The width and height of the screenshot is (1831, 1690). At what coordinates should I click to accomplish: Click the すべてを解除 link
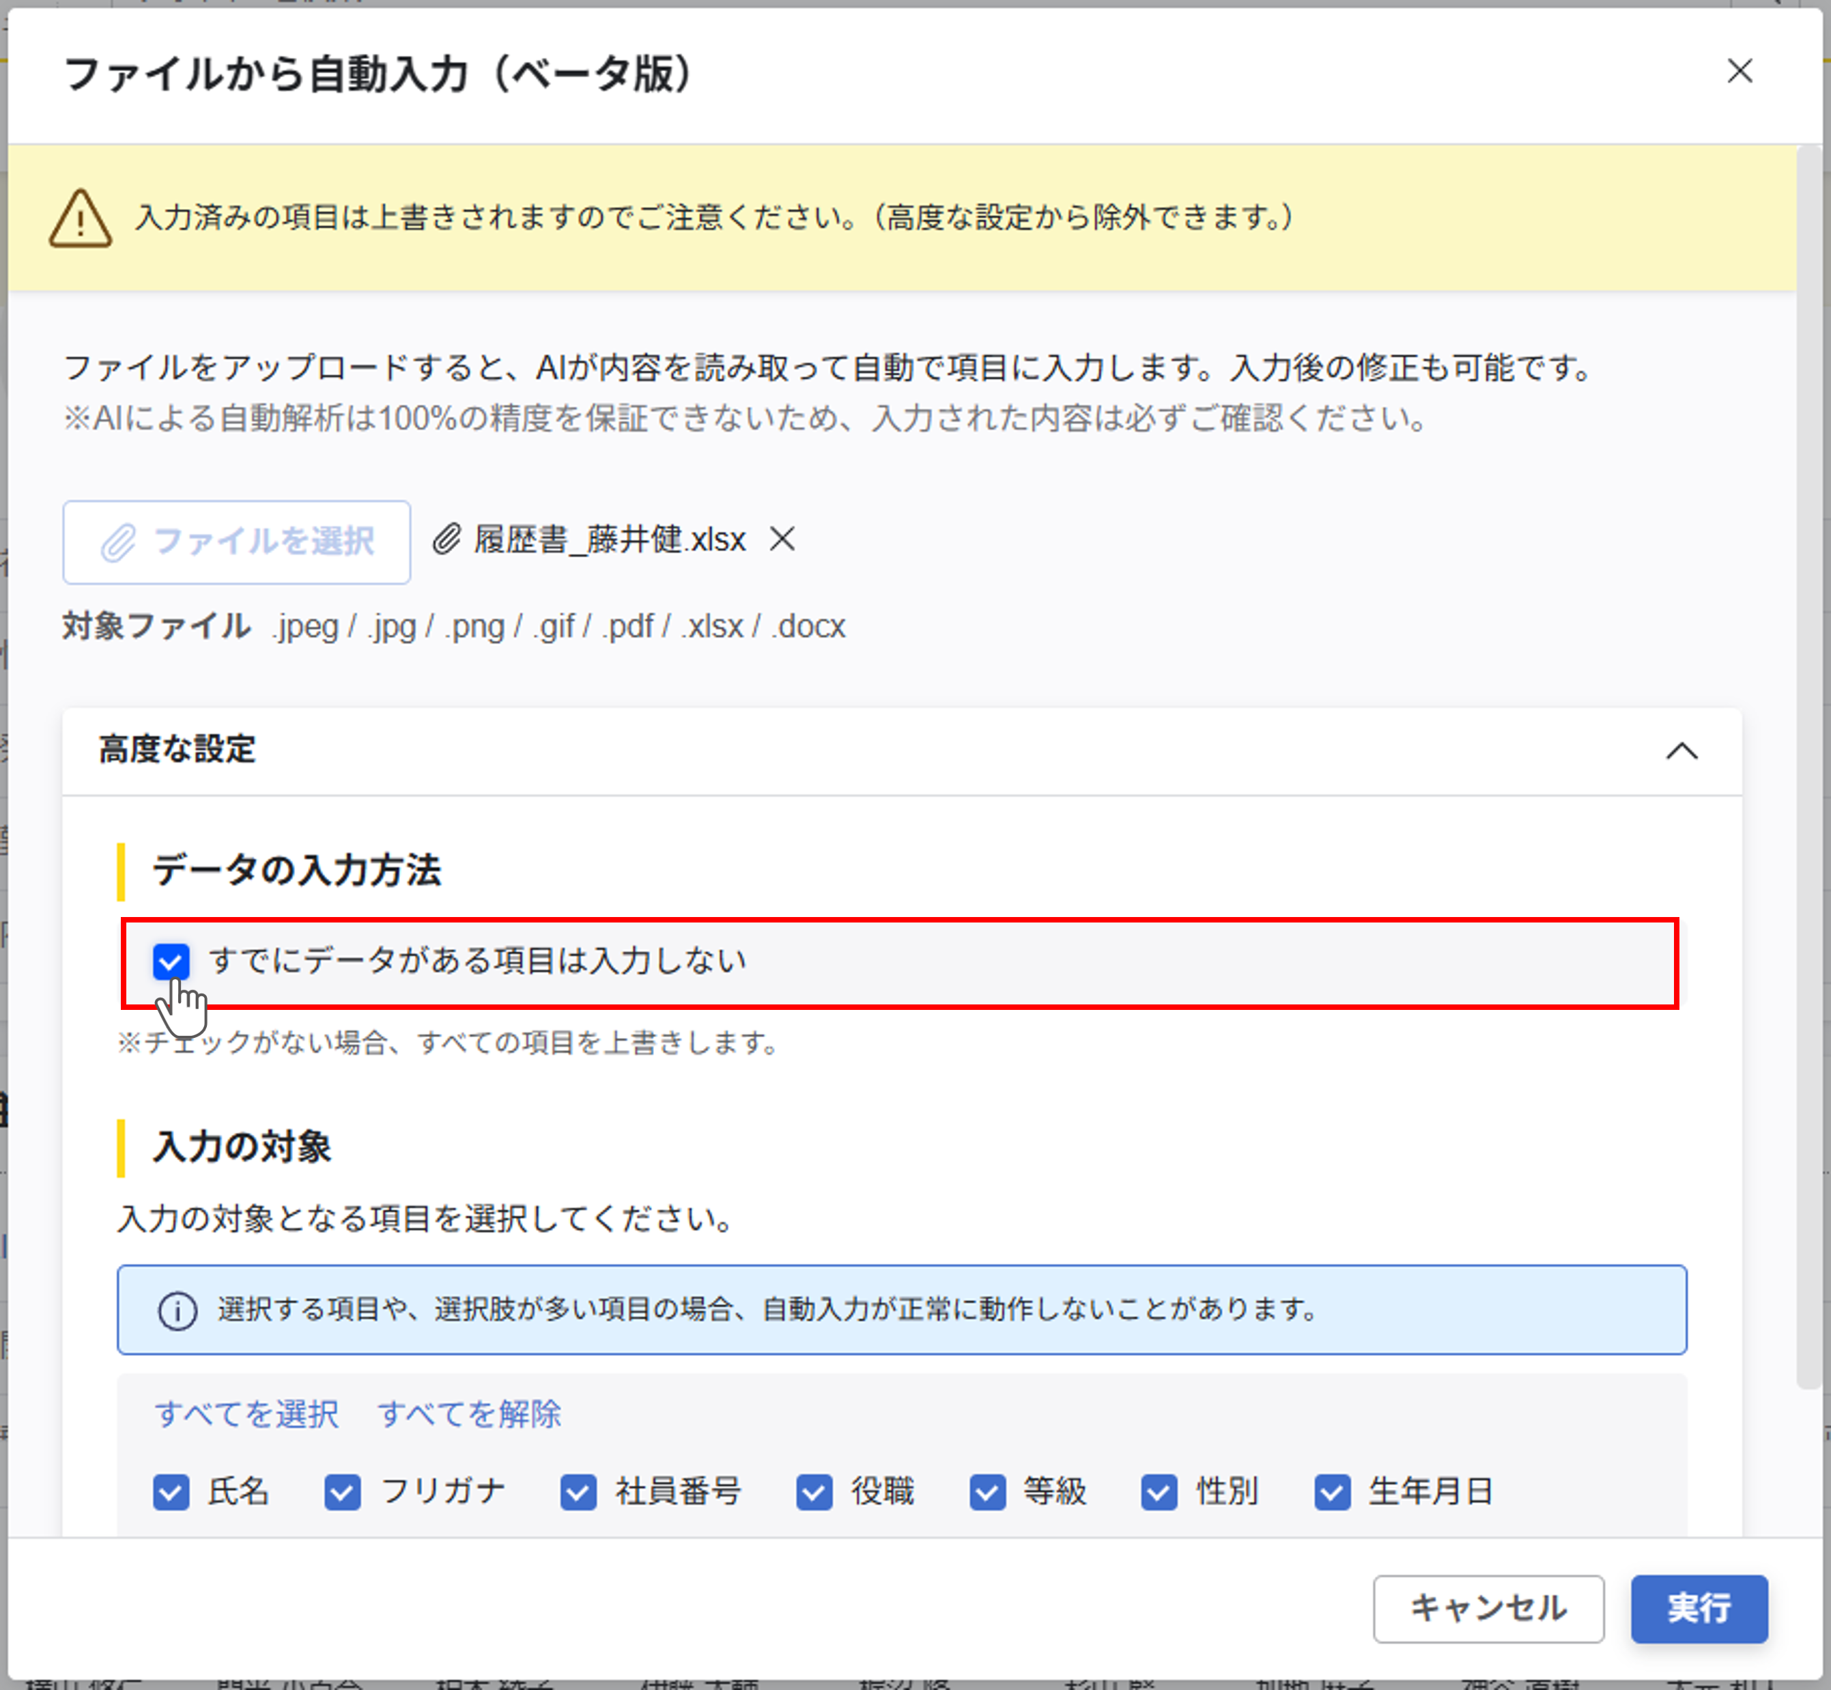[469, 1414]
